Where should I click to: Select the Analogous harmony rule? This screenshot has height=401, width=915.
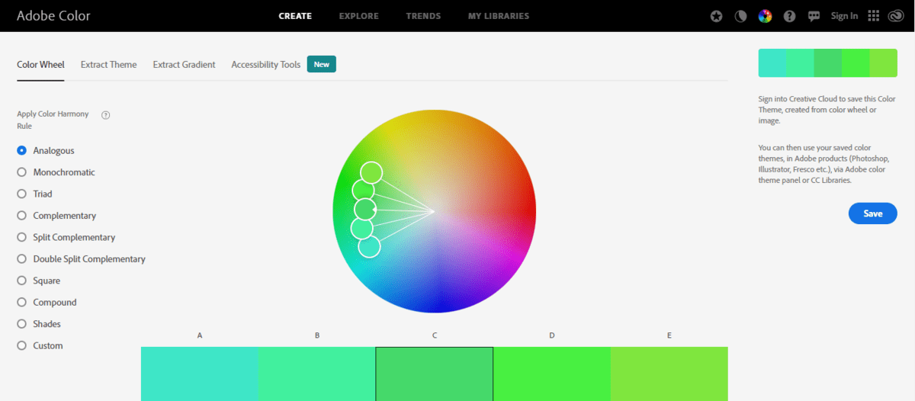tap(46, 151)
